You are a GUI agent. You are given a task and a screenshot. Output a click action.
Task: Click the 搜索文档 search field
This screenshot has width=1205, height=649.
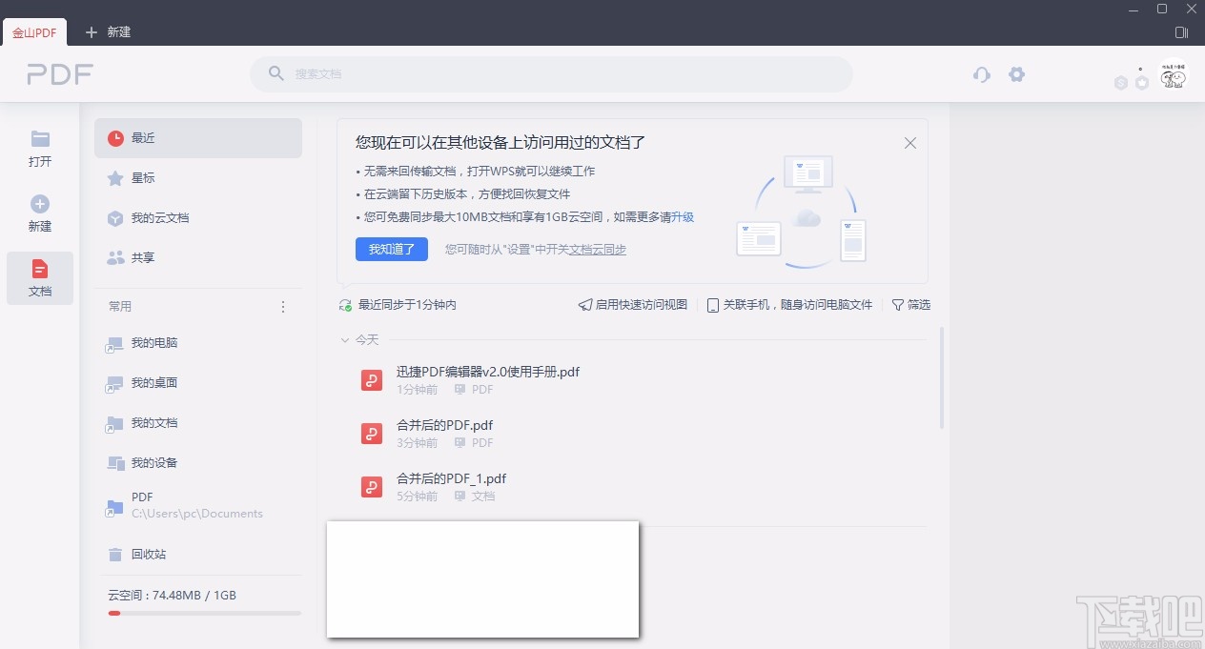click(x=551, y=74)
